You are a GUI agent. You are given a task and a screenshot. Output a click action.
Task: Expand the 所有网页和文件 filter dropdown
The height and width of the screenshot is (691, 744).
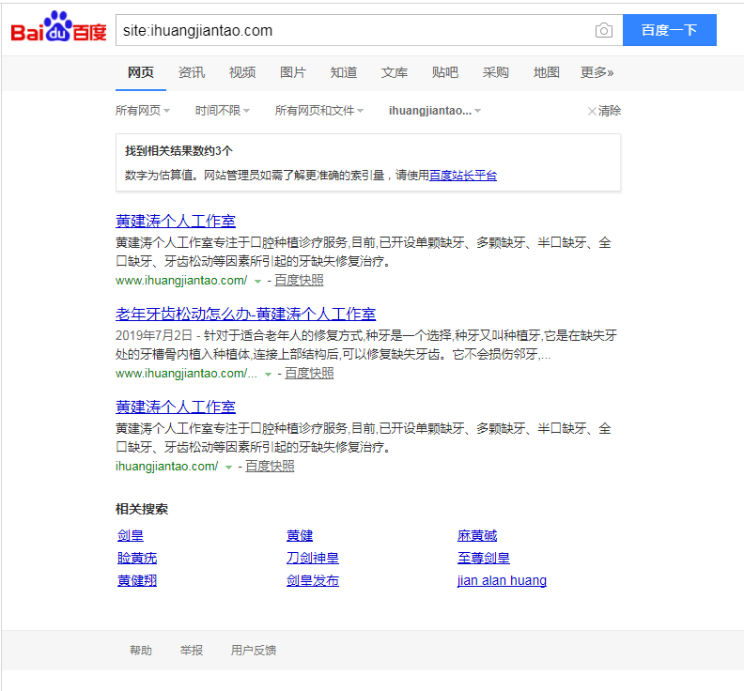tap(319, 111)
